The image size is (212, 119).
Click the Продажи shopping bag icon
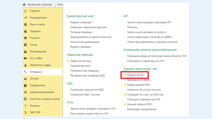[x=26, y=31]
